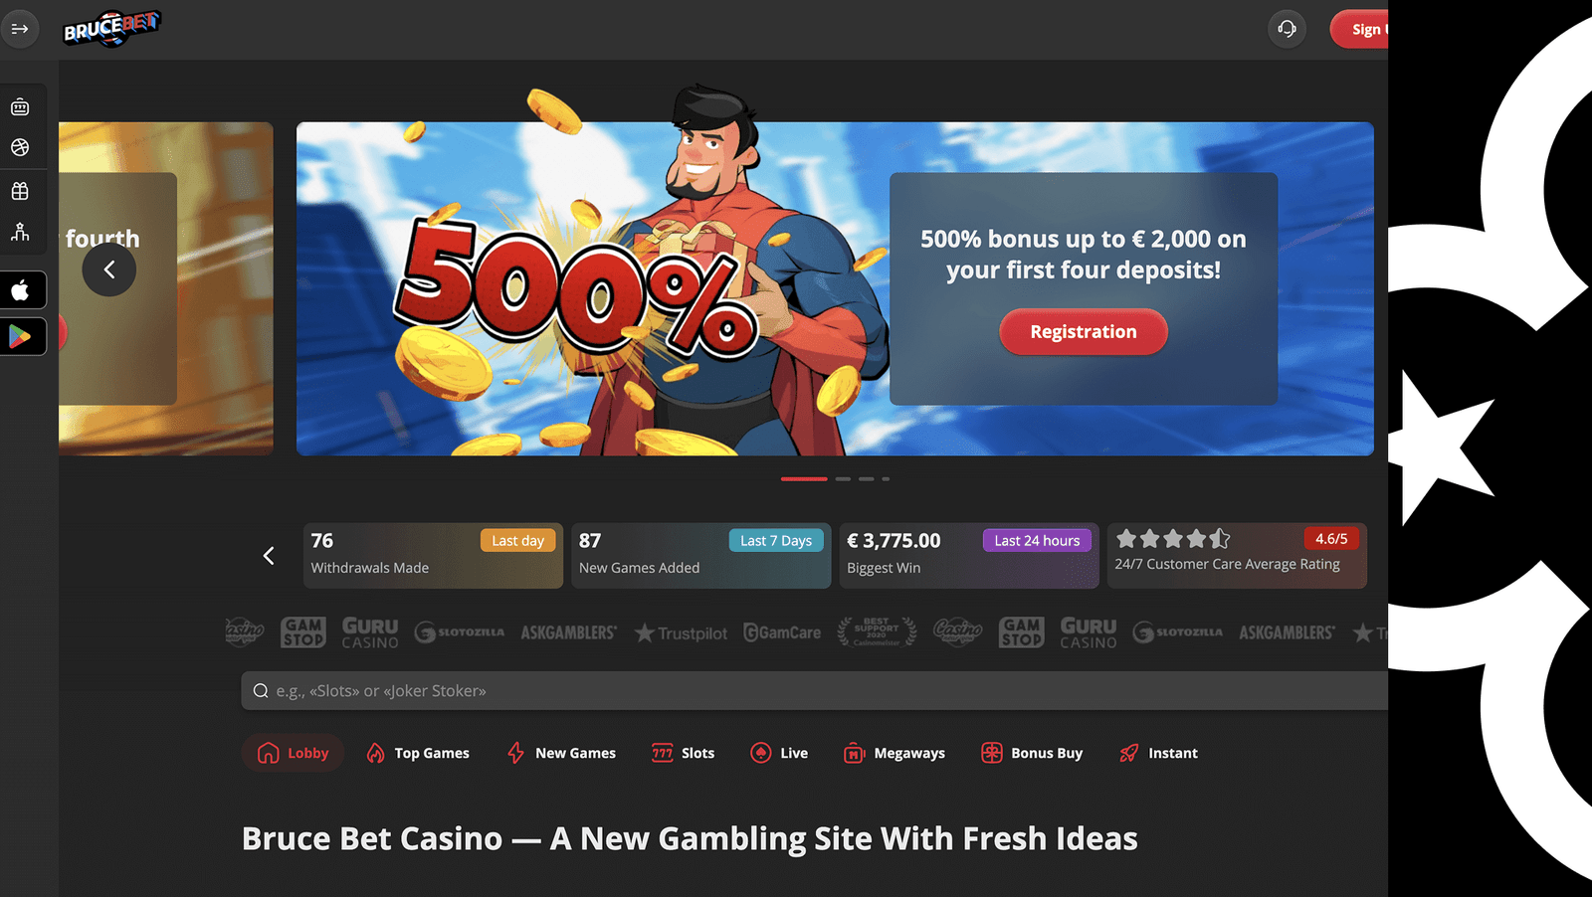Expand the sidebar with the arrow menu icon
Screen dimensions: 1592x897
point(20,29)
